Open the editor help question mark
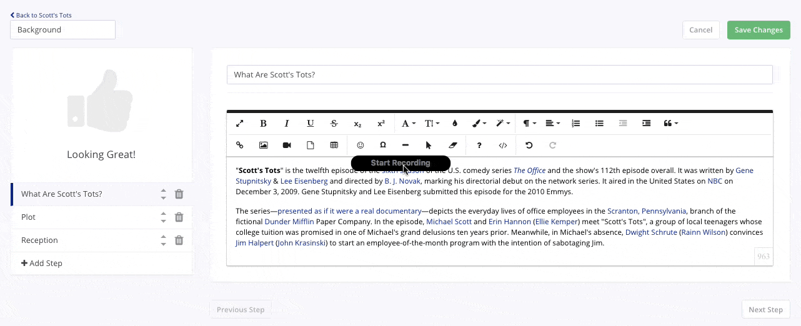This screenshot has width=801, height=326. coord(479,145)
